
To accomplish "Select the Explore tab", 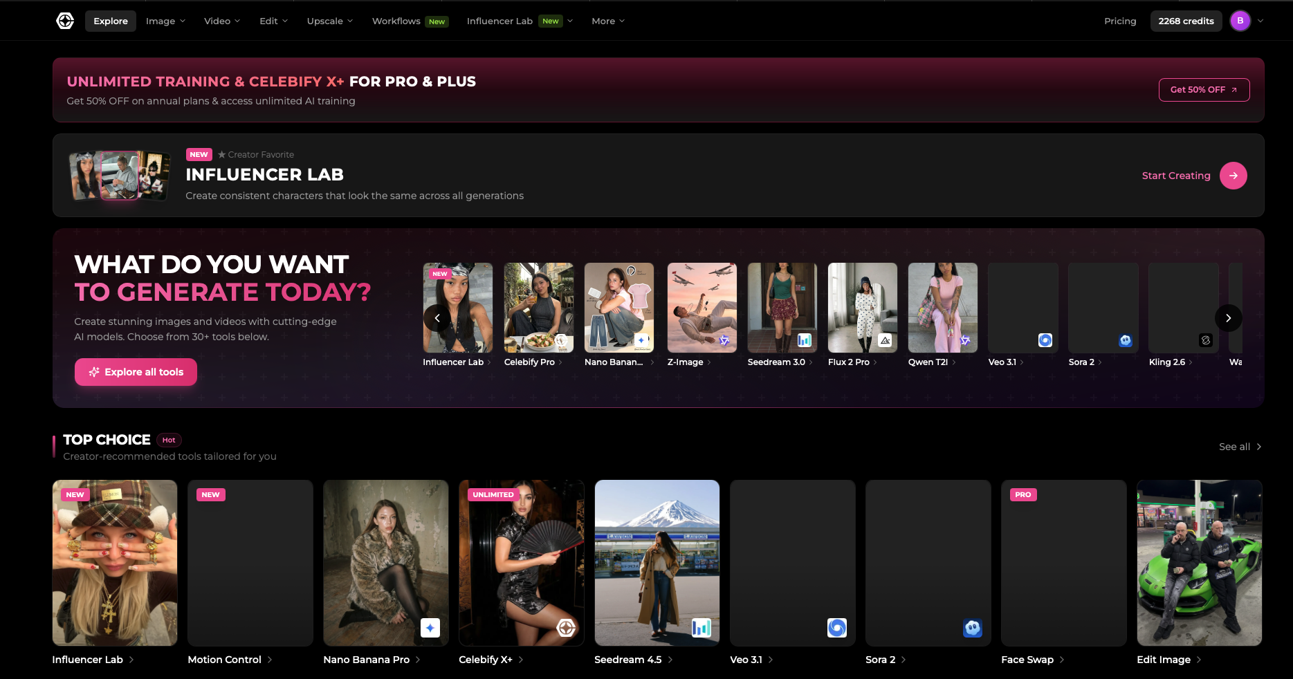I will click(x=110, y=21).
